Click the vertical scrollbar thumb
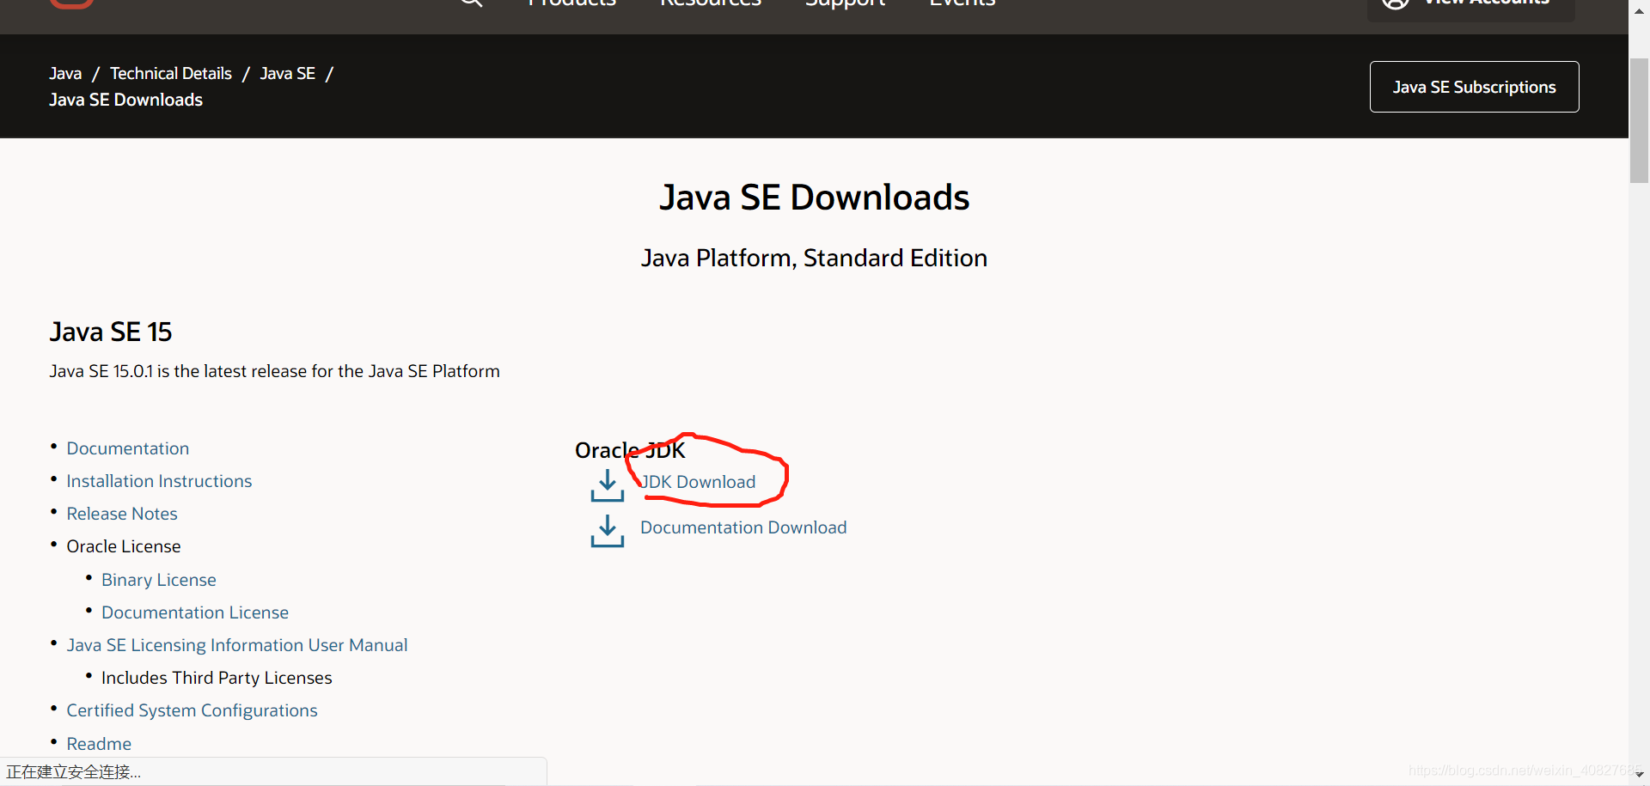This screenshot has width=1650, height=786. 1639,120
